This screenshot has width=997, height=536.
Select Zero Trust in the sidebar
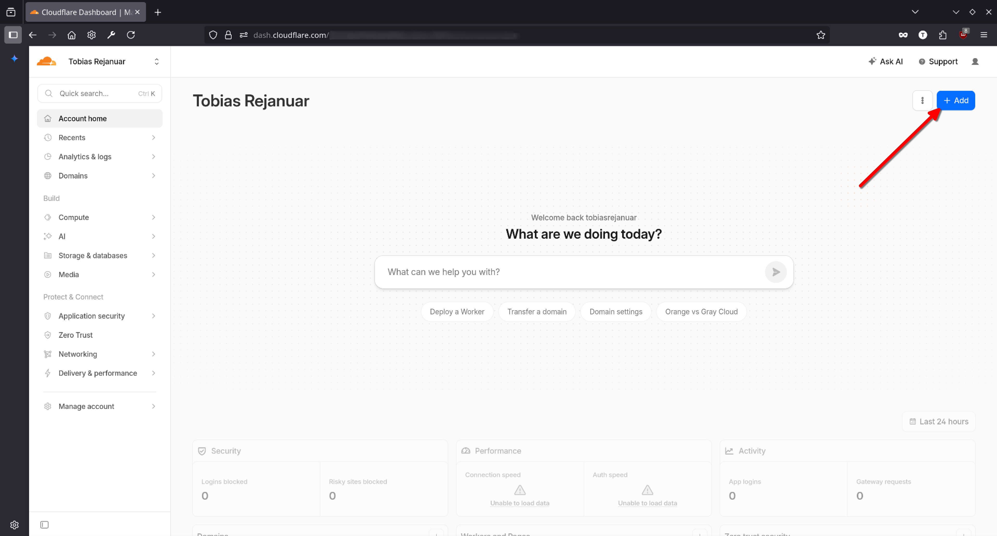76,335
